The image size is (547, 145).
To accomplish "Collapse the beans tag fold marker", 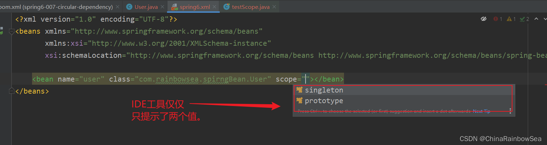I will click(11, 32).
